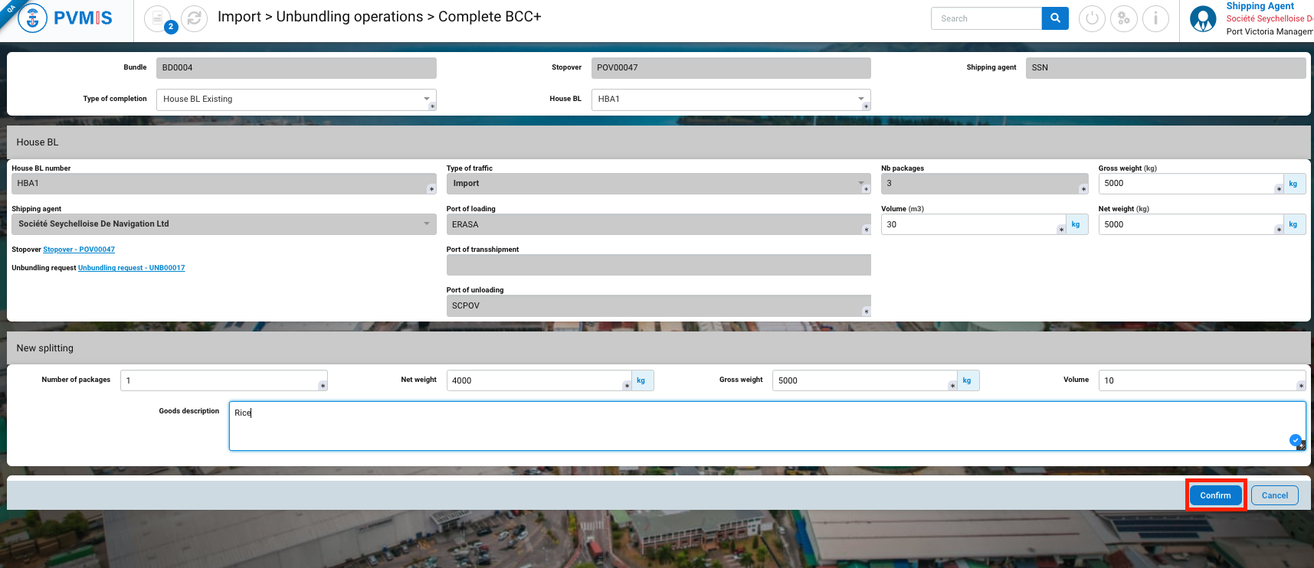
Task: Open the settings gears icon
Action: (x=1124, y=18)
